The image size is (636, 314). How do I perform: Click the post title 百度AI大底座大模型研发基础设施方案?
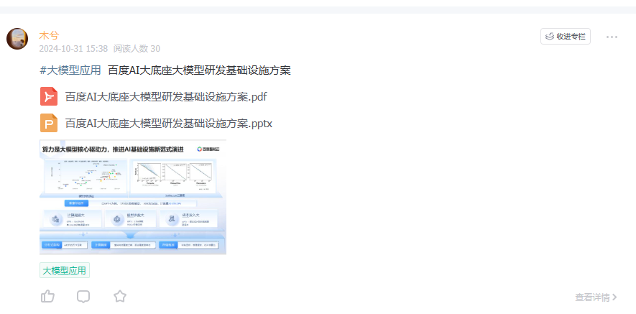(199, 70)
